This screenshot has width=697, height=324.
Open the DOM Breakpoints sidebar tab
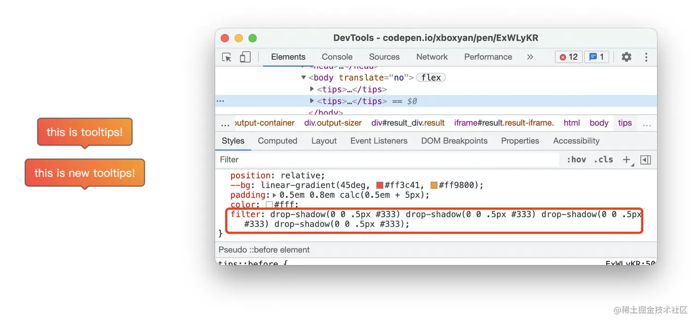coord(454,141)
